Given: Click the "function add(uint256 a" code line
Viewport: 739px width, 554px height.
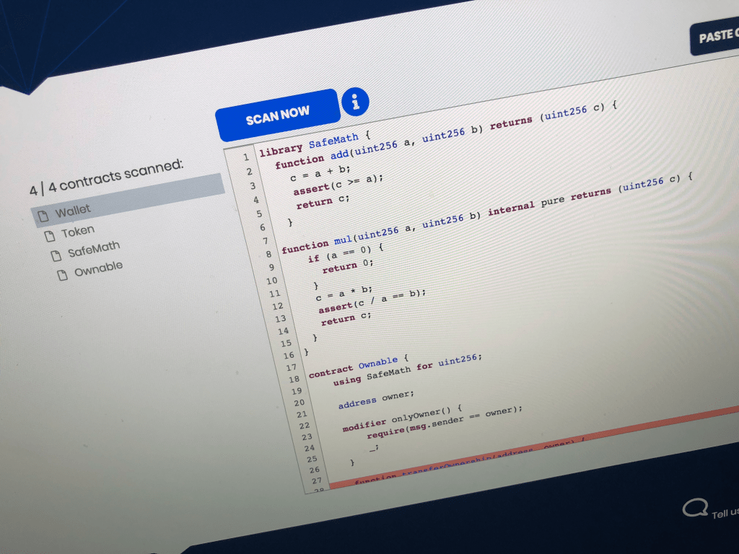Looking at the screenshot, I should 445,136.
